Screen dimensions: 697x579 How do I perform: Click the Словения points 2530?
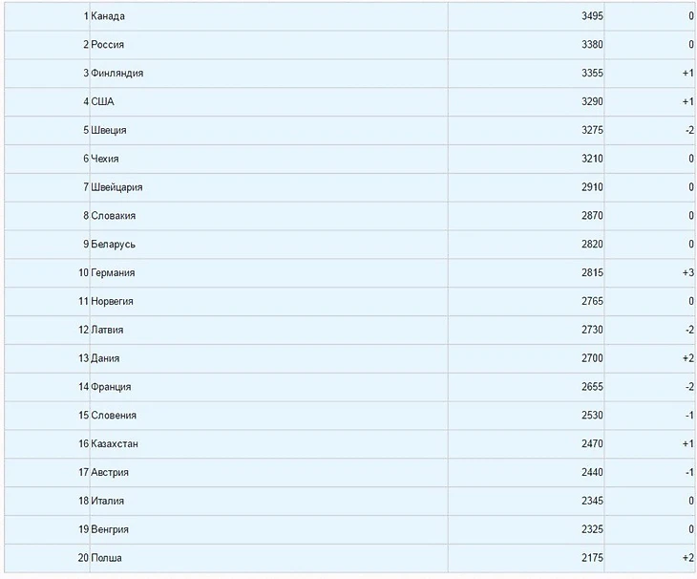[x=592, y=415]
